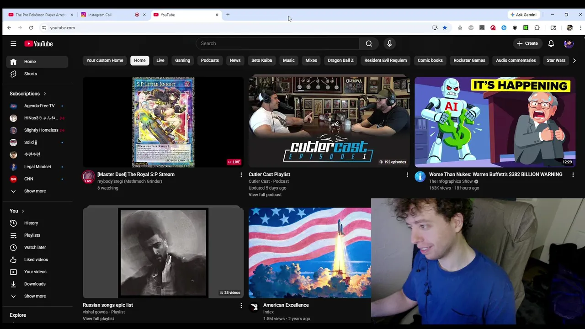Open CNN subscription channel

pyautogui.click(x=37, y=179)
